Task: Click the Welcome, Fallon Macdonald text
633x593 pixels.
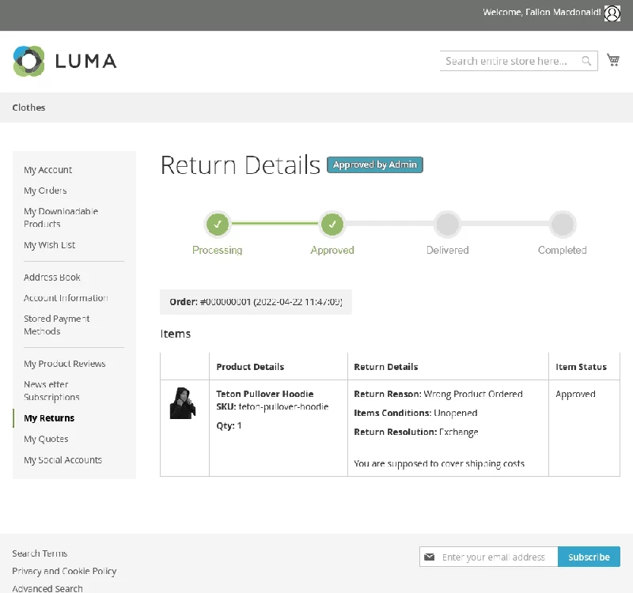Action: click(542, 12)
